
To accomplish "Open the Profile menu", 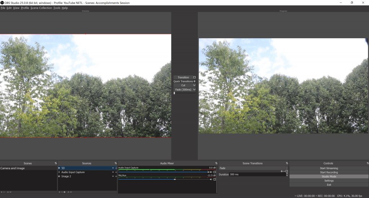I will point(25,8).
